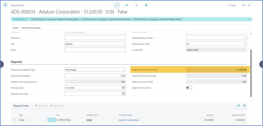Screen dimensions: 263x126
Task: Go back with the arrow button
Action: point(5,5)
